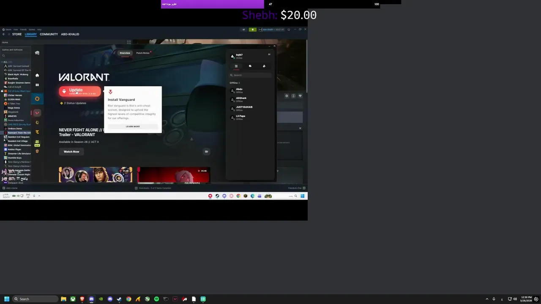Screen dimensions: 541x304
Task: Open the red video thumbnail marked 01:45
Action: coord(173,175)
